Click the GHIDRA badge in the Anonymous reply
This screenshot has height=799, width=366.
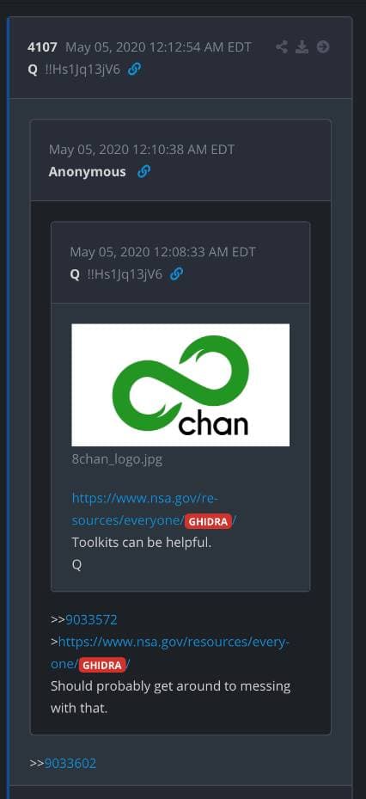coord(102,665)
